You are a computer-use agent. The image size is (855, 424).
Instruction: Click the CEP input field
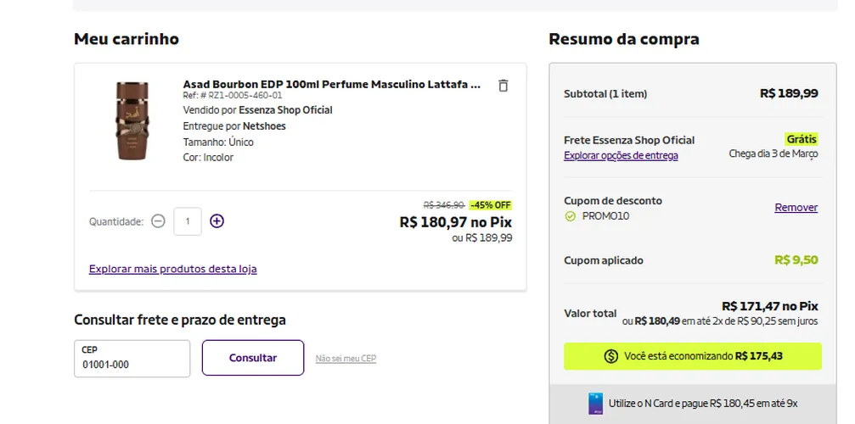point(132,359)
